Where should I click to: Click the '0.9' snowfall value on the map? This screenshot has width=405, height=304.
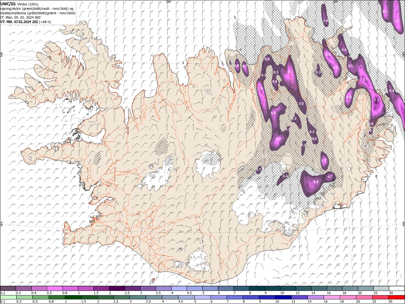[328, 55]
